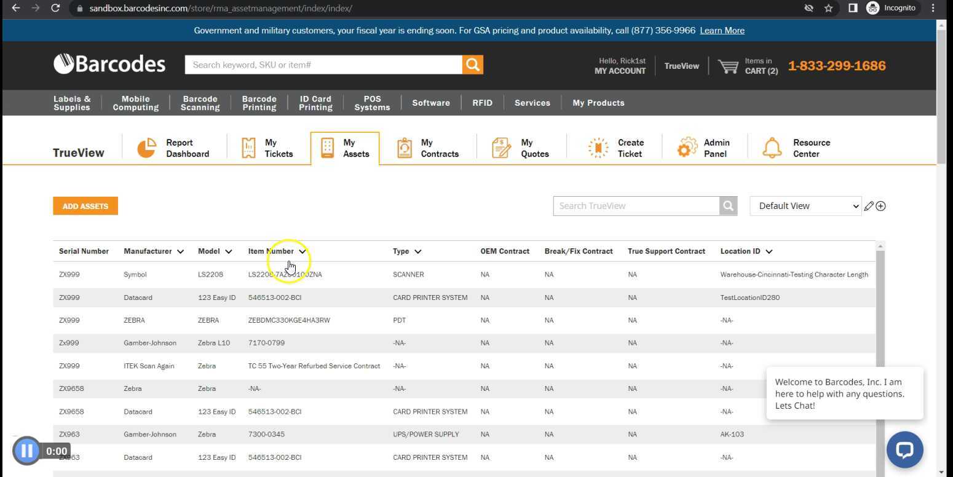Click the ADD ASSETS button
The height and width of the screenshot is (477, 953).
(x=85, y=206)
